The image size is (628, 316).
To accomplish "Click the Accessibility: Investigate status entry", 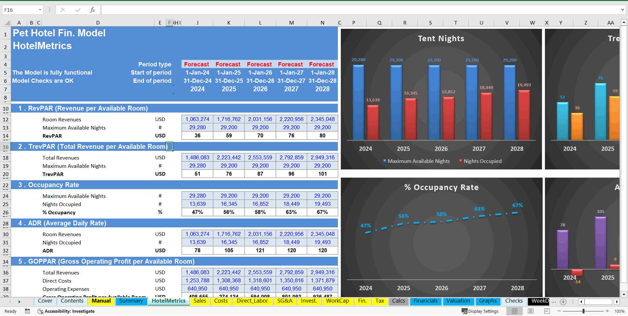I will tap(66, 311).
